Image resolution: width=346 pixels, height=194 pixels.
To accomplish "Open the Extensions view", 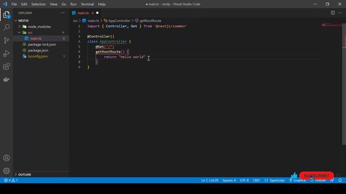I will [x=6, y=66].
